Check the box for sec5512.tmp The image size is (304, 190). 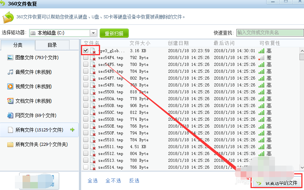tap(86, 153)
